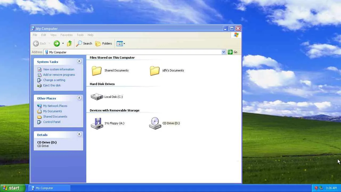
Task: Click the View system information icon
Action: click(39, 69)
